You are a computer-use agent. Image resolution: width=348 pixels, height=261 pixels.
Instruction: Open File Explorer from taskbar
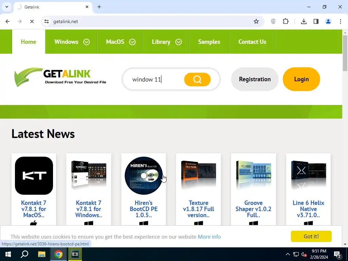41,254
